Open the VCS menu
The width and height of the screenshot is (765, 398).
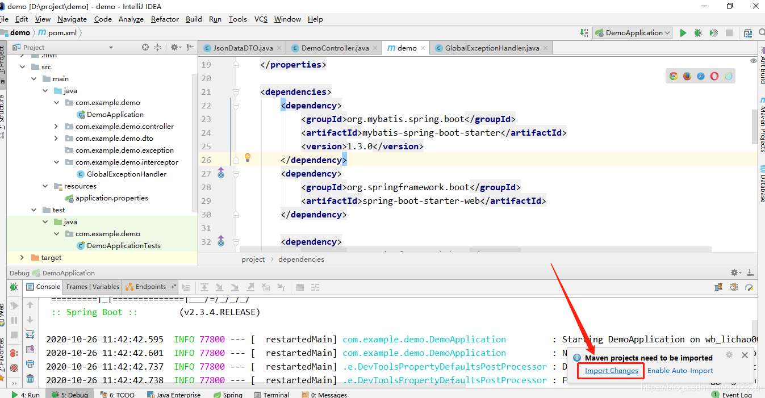[x=261, y=19]
